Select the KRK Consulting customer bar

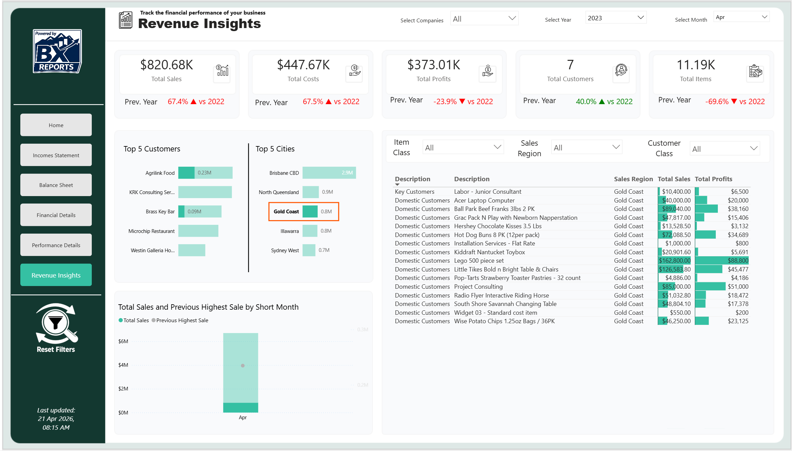(205, 192)
